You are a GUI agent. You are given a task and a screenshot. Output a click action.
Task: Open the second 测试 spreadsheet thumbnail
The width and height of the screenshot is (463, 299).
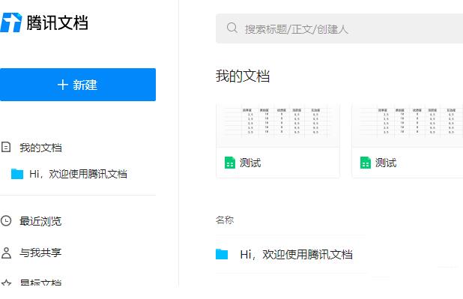pyautogui.click(x=408, y=125)
